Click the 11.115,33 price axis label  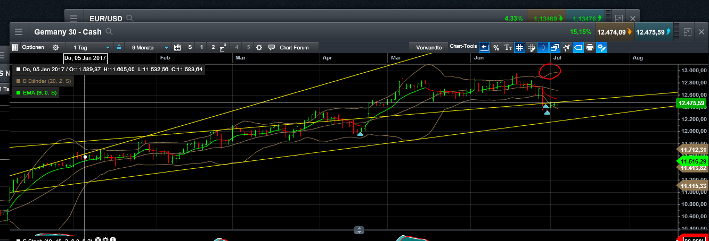[x=691, y=185]
